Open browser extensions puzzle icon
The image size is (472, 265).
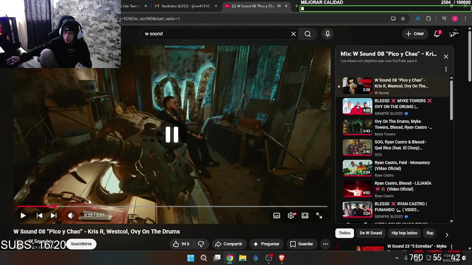[428, 19]
